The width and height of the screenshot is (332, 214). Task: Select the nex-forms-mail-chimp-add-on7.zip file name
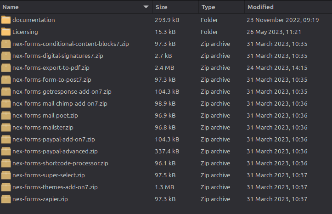coord(60,103)
